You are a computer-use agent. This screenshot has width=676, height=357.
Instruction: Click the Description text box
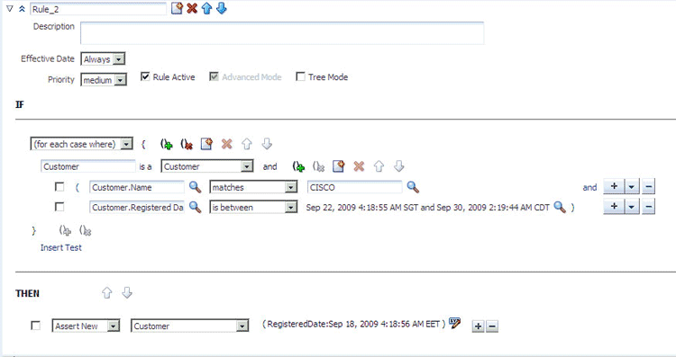tap(282, 32)
